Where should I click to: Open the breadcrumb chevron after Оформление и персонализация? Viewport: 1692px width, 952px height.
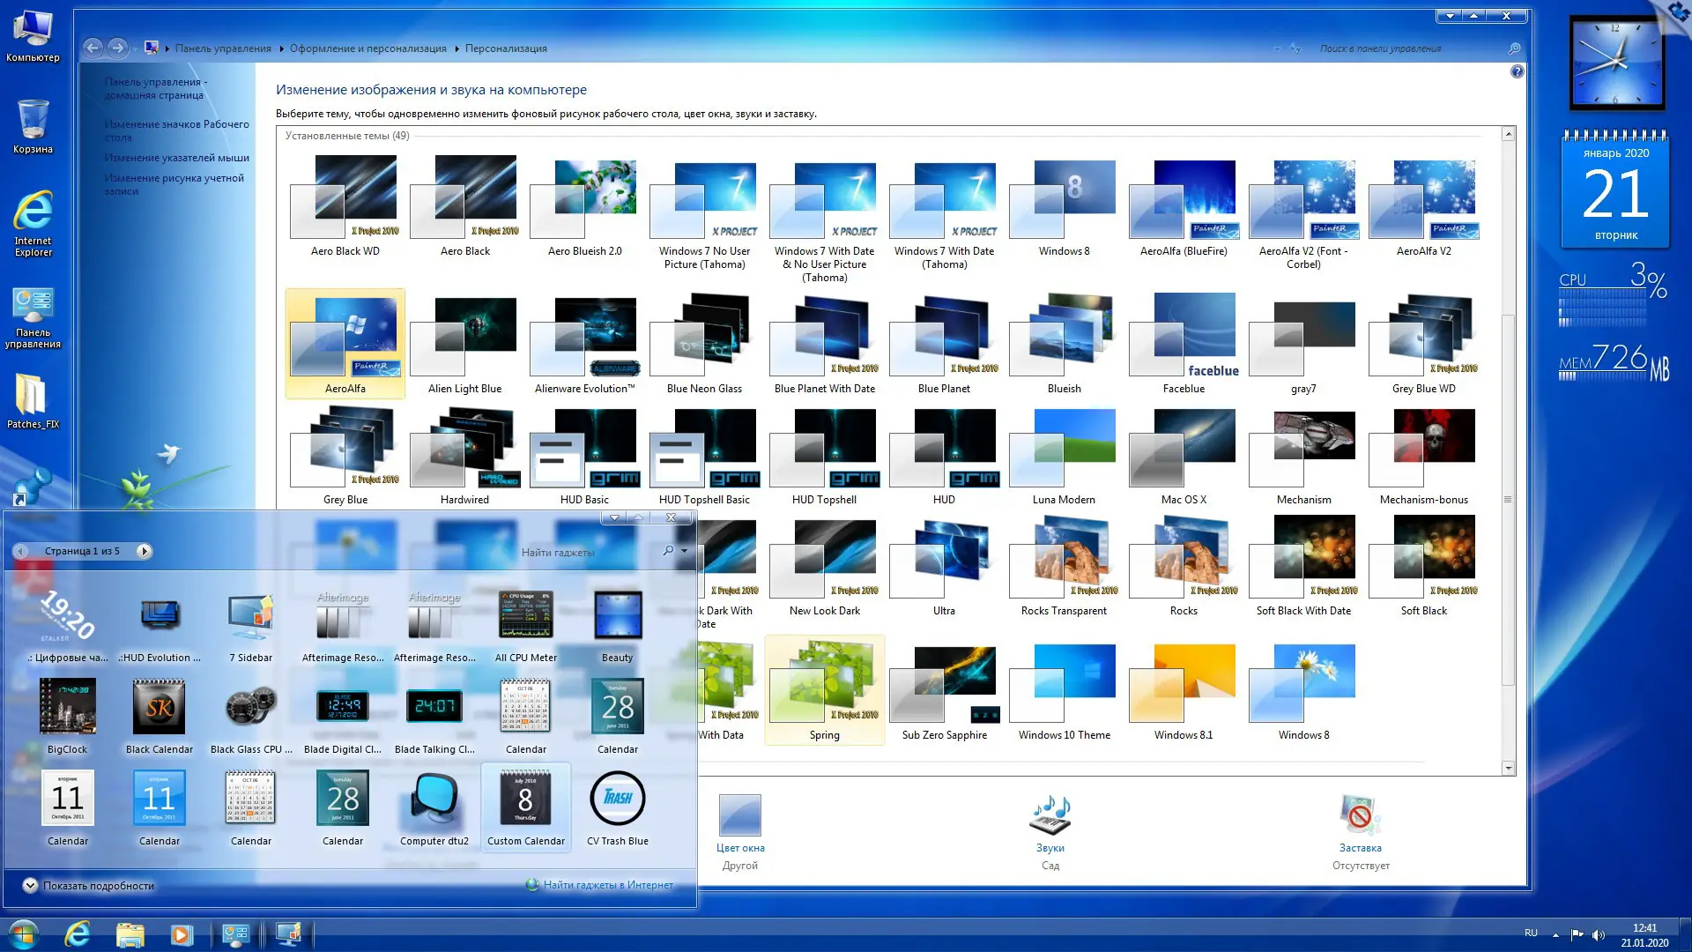455,48
